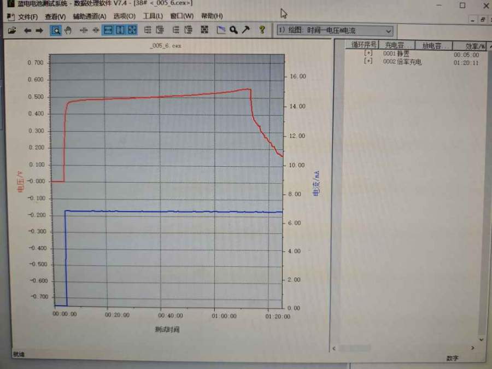This screenshot has height=369, width=492.
Task: Click the 电压/V axis label
Action: [x=20, y=181]
